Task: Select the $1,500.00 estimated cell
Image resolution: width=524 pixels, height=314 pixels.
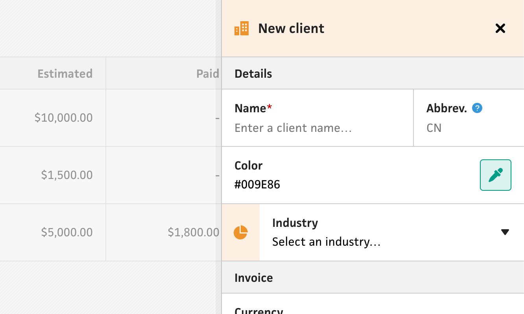Action: (x=53, y=175)
